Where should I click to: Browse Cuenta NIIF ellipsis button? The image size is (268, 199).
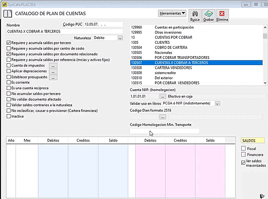[162, 96]
